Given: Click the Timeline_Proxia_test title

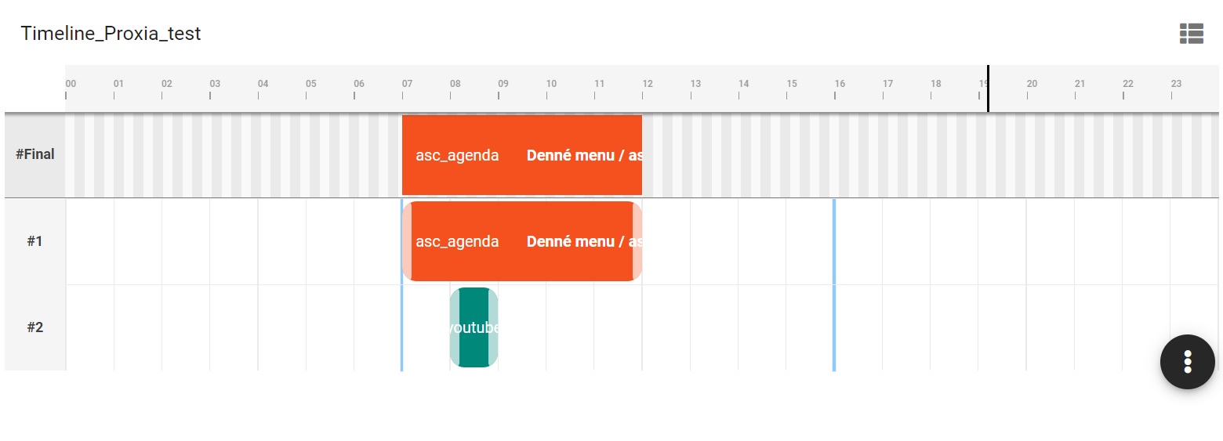Looking at the screenshot, I should point(111,34).
